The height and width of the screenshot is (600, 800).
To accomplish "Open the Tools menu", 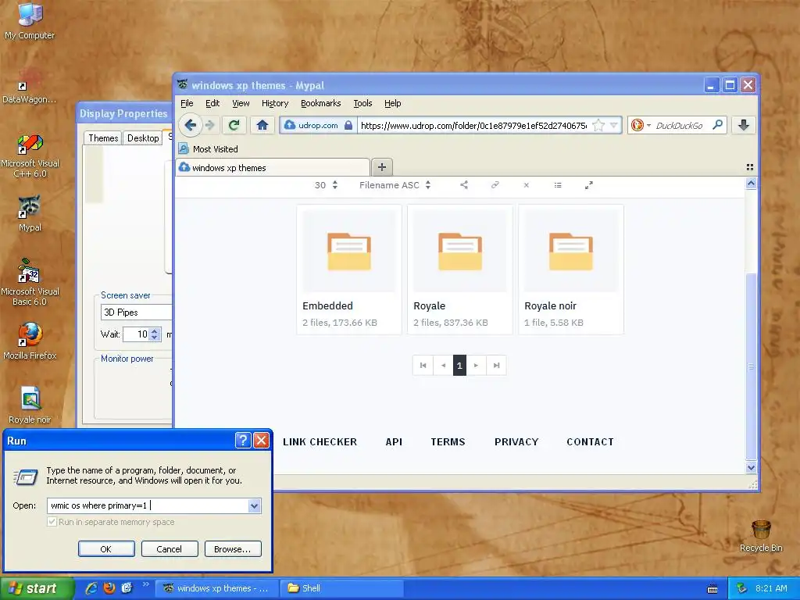I will coord(362,103).
